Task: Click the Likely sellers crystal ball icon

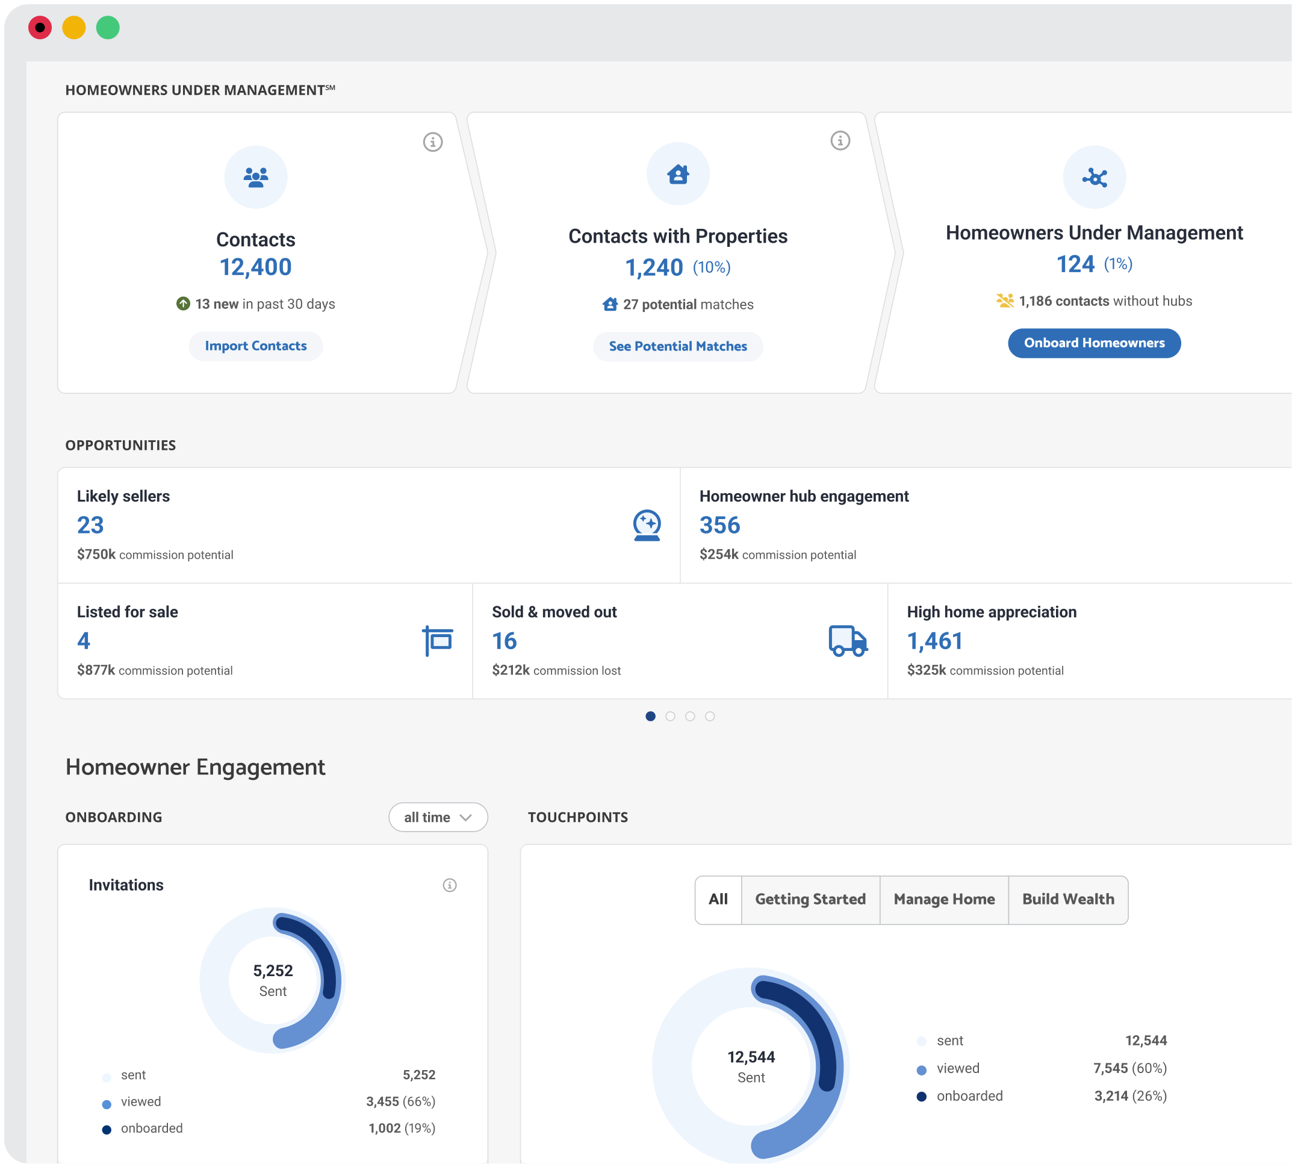Action: (x=647, y=525)
